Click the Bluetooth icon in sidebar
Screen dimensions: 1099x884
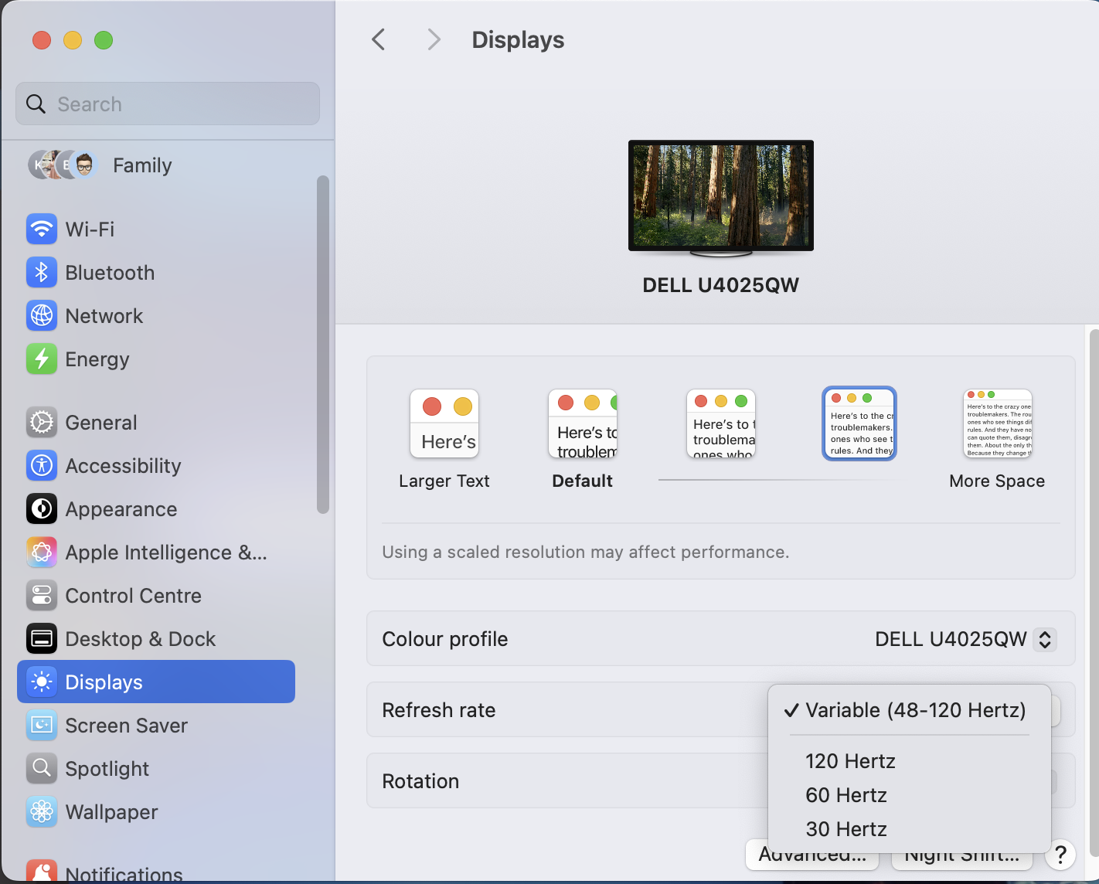[x=42, y=272]
